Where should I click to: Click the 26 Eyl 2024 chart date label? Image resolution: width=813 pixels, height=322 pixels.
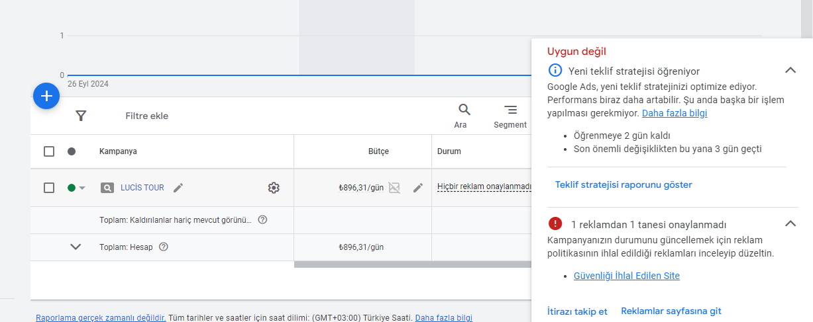[88, 84]
